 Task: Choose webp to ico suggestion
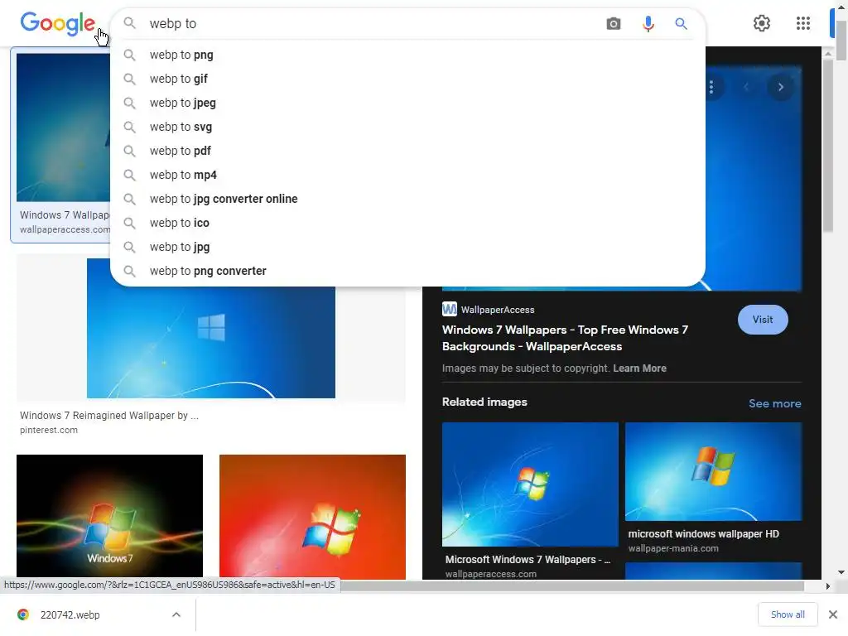click(407, 223)
